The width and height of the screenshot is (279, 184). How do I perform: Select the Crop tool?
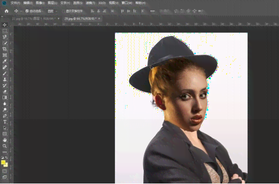point(5,49)
